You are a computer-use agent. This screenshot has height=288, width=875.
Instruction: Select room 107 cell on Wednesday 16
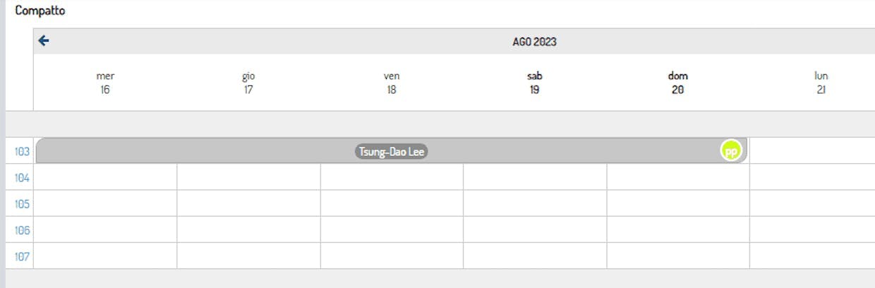[x=105, y=256]
